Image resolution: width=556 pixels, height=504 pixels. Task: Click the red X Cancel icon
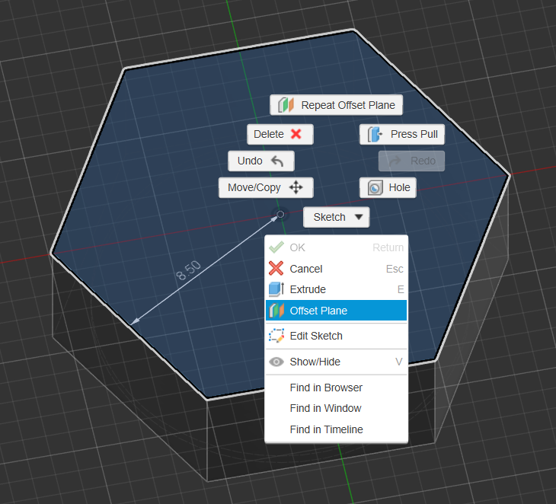coord(276,268)
